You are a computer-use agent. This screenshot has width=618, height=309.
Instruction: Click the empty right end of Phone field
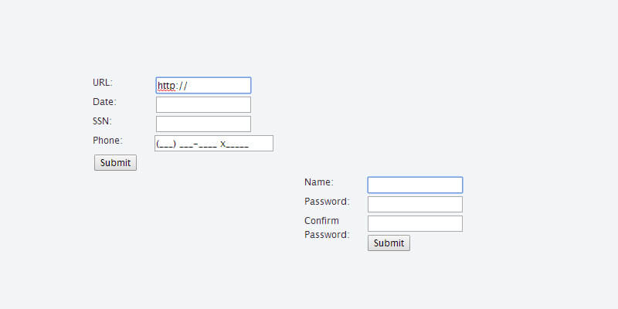(261, 144)
